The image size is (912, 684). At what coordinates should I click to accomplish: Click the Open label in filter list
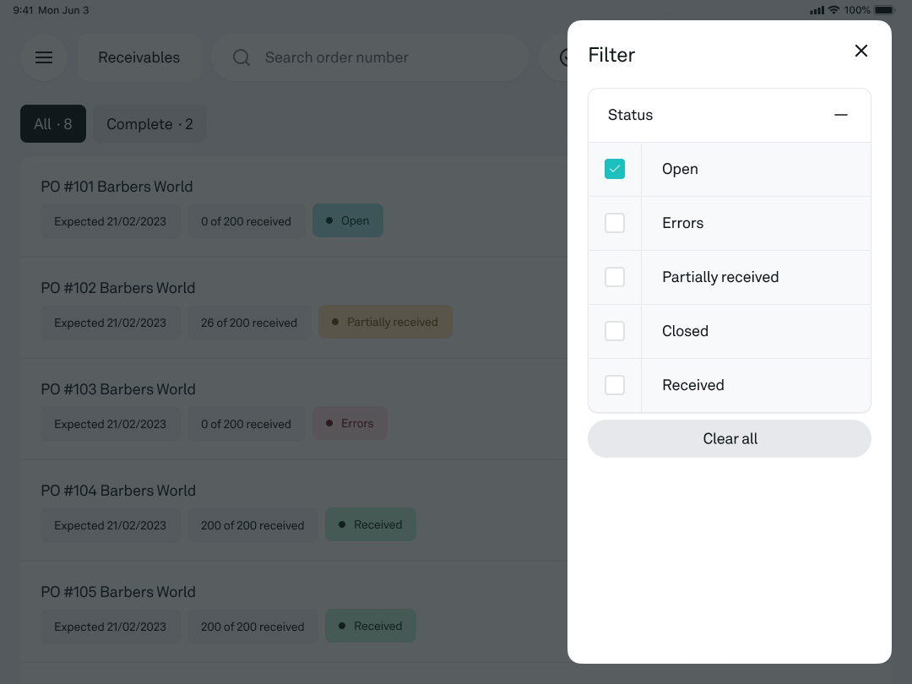(680, 169)
